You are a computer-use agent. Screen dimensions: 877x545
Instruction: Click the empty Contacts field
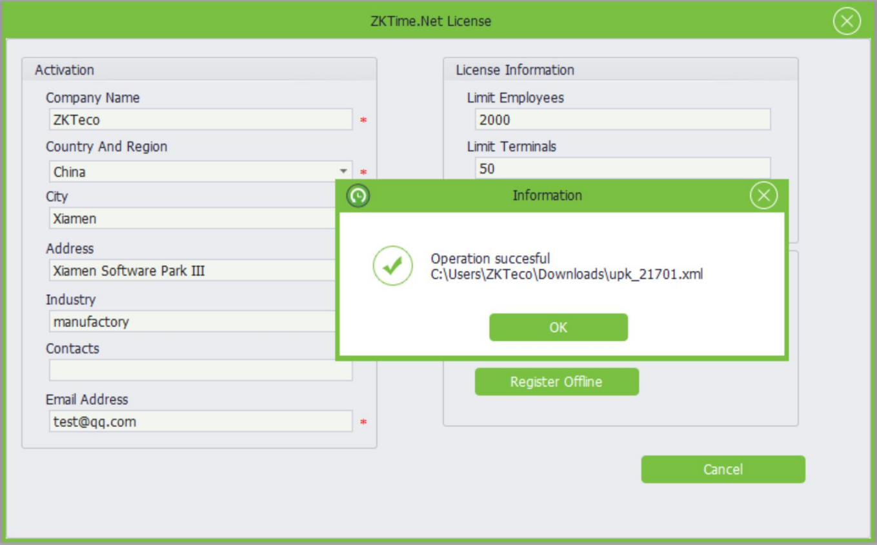pyautogui.click(x=200, y=370)
